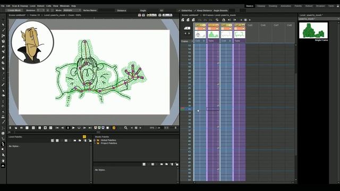The width and height of the screenshot is (340, 191).
Task: Open the Windows menu
Action: tap(65, 6)
